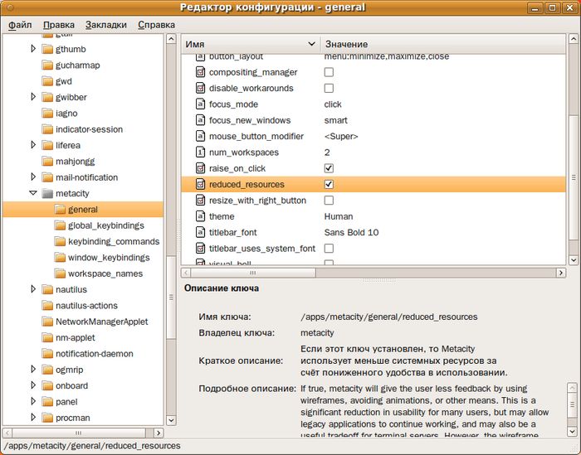Click the mahjongg folder icon
Viewport: 581px width, 455px height.
click(x=47, y=162)
